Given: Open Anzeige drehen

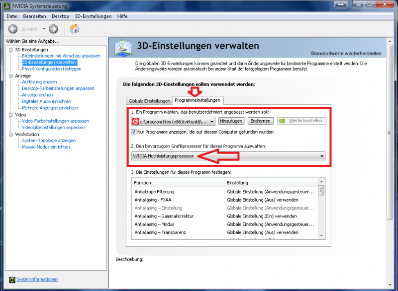Looking at the screenshot, I should pos(37,95).
